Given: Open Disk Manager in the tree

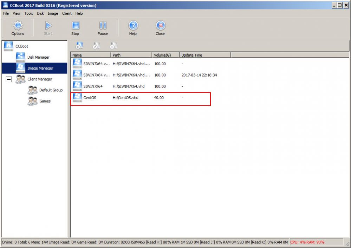Looking at the screenshot, I should 38,57.
